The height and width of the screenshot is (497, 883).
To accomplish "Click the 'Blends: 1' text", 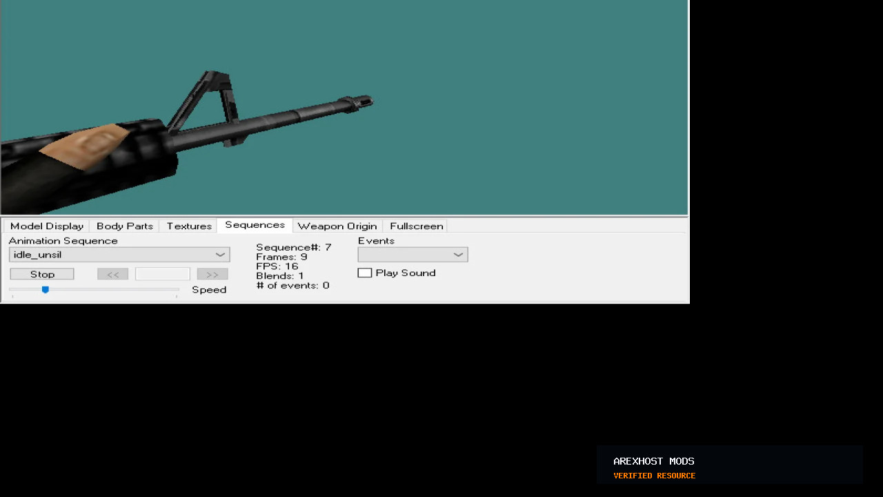I will pos(280,276).
